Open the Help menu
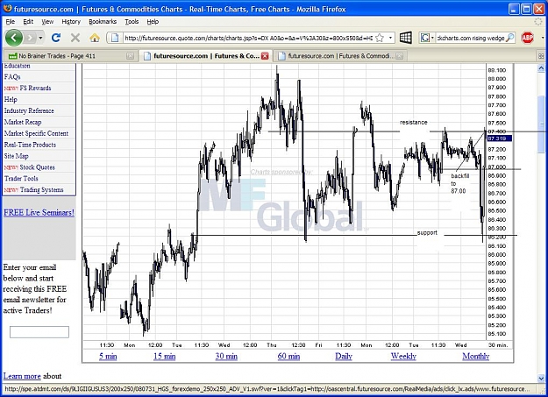Image resolution: width=548 pixels, height=397 pixels. pyautogui.click(x=153, y=22)
